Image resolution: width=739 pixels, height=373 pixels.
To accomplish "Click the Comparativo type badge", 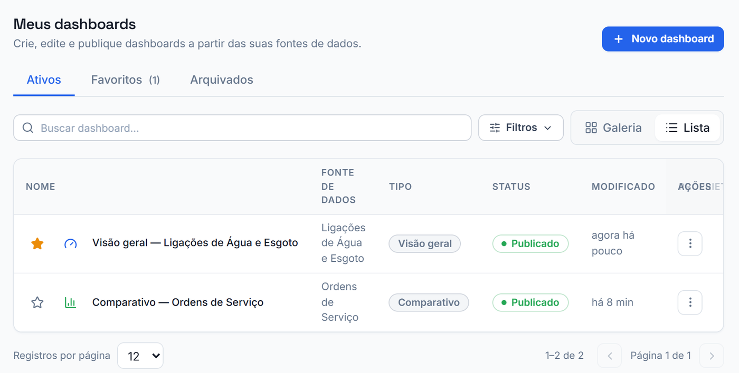I will click(429, 302).
